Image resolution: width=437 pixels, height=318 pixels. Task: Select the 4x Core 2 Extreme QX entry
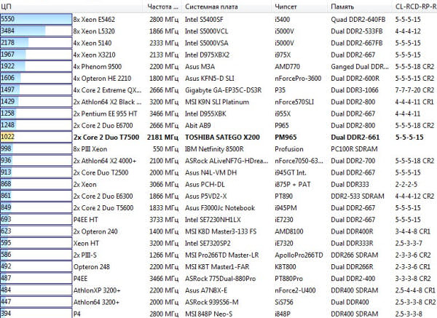(x=107, y=90)
